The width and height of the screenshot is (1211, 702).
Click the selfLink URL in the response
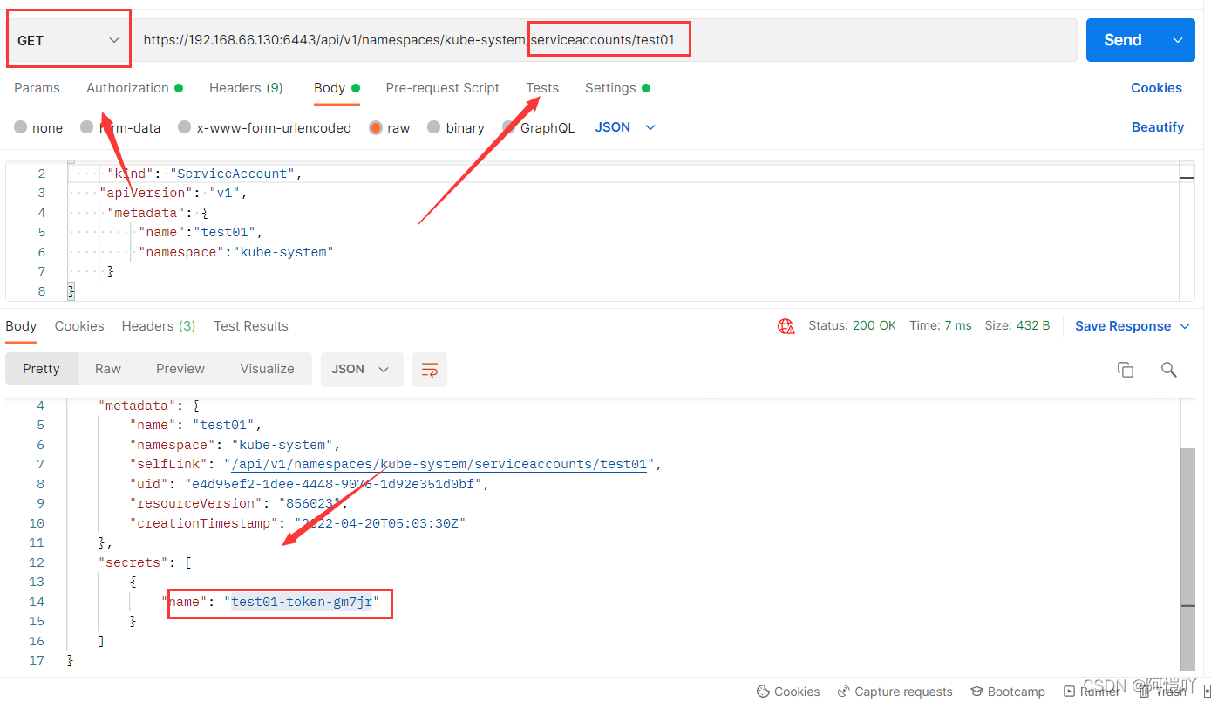coord(439,465)
